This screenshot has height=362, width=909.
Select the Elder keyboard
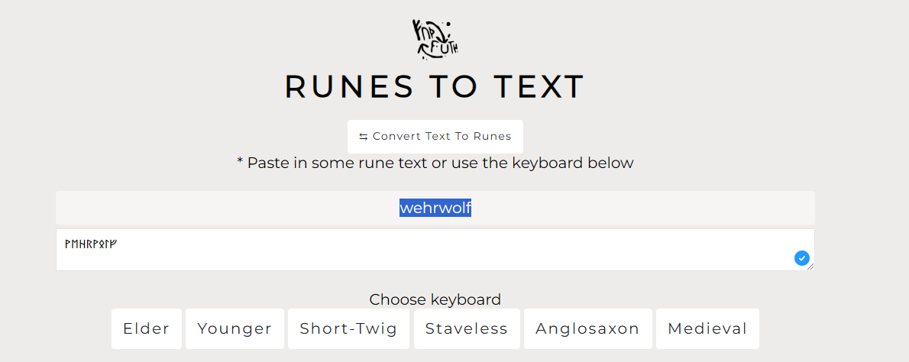[147, 328]
